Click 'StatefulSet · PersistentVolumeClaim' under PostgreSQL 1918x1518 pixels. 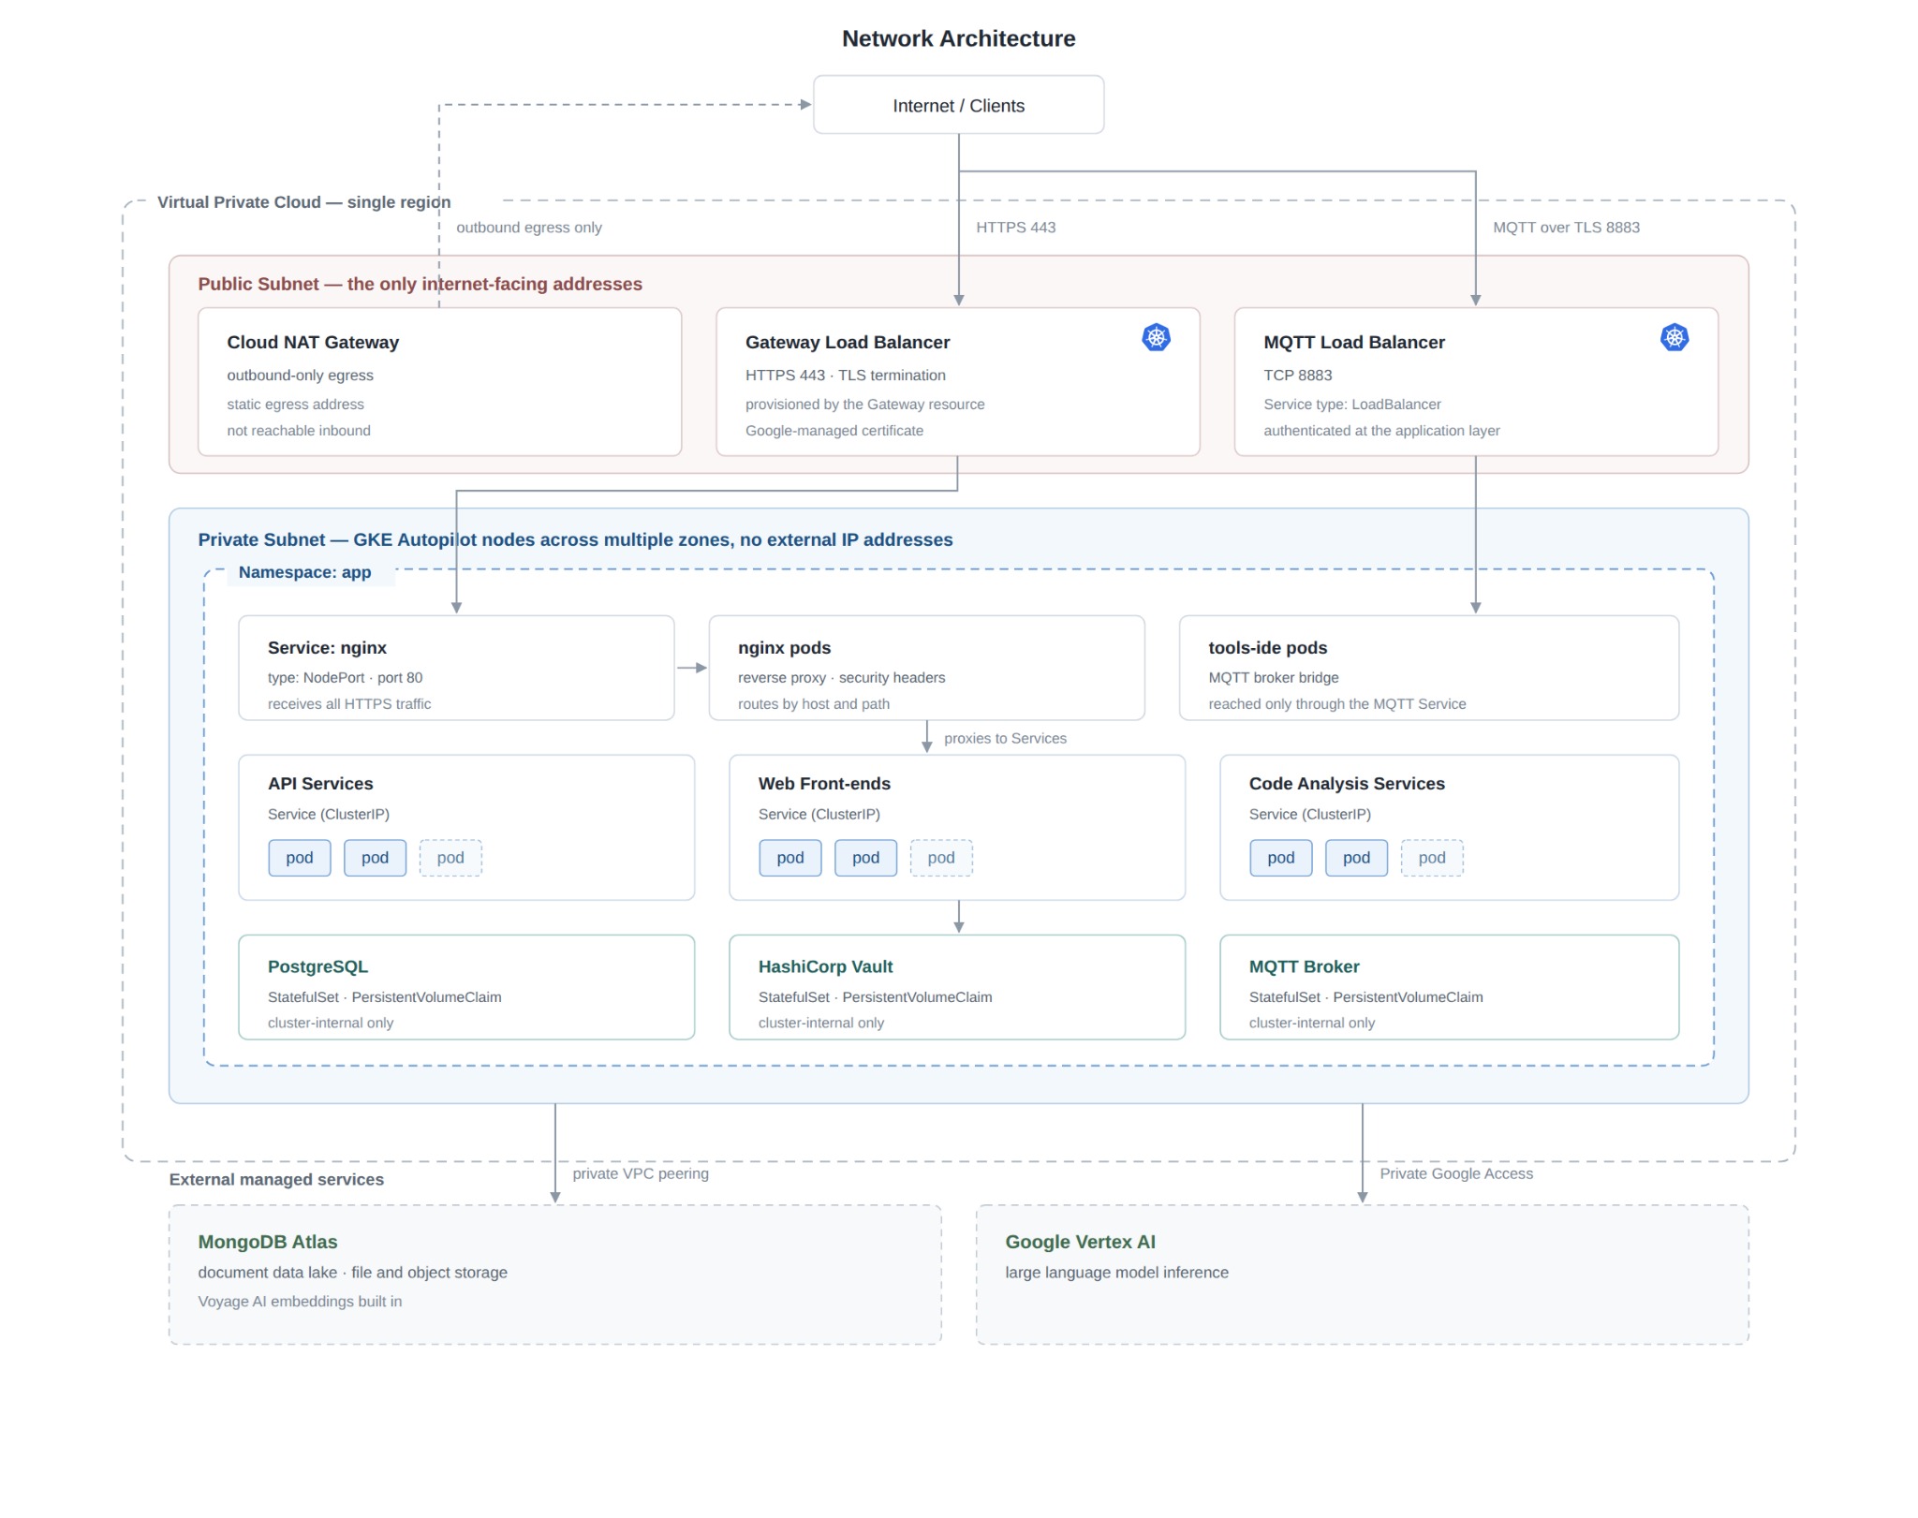click(384, 997)
